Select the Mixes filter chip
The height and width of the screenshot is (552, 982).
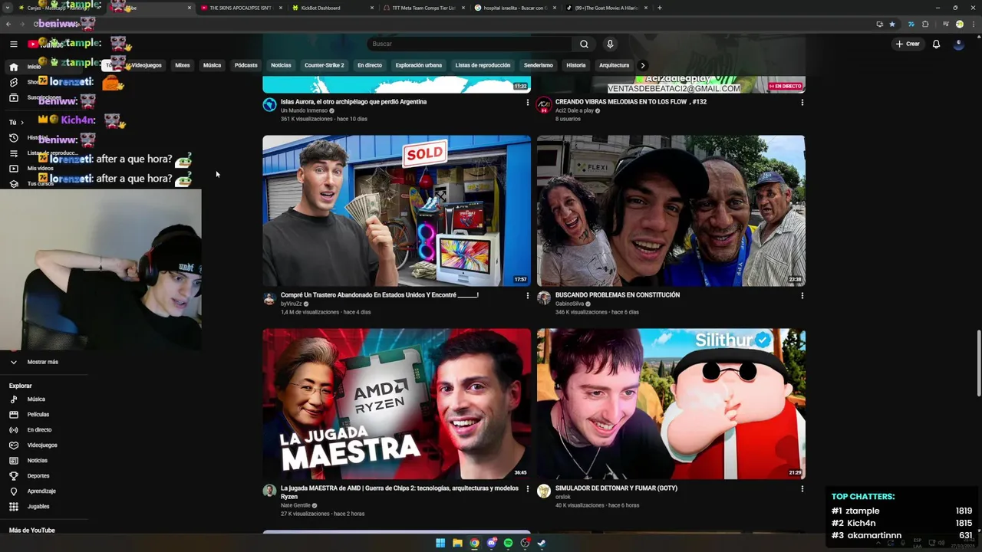click(183, 65)
